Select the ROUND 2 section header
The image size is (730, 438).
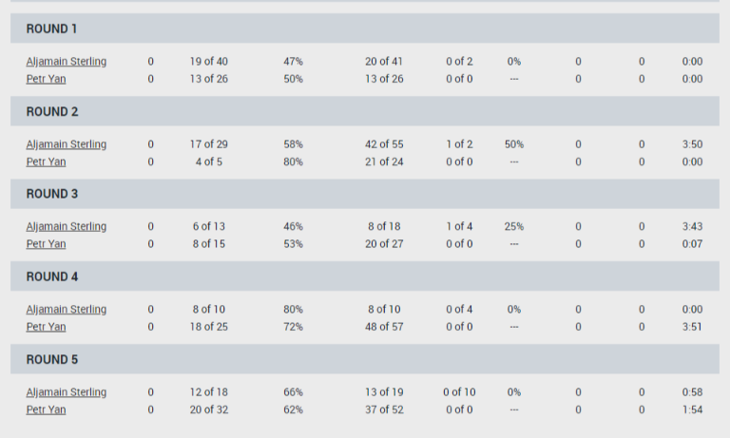coord(52,111)
